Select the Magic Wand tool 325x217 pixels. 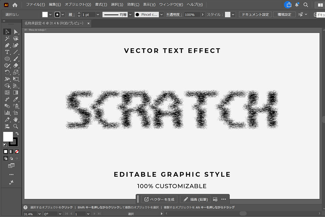coord(7,38)
